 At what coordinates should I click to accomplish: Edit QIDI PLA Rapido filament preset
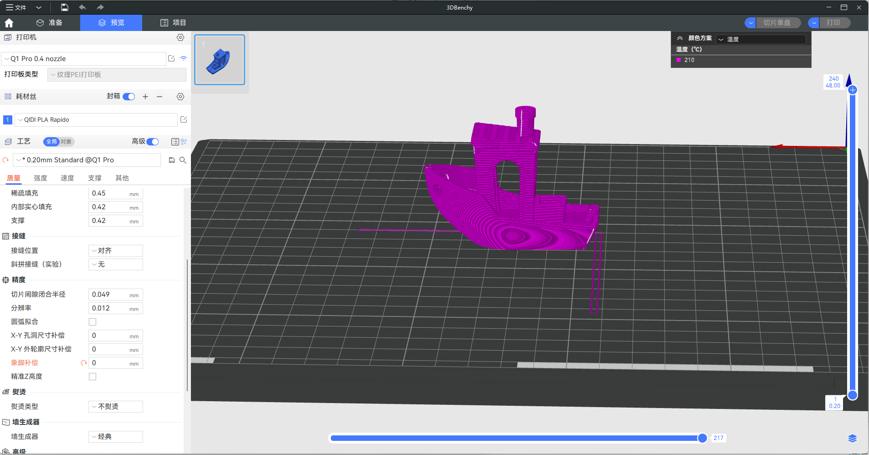pyautogui.click(x=184, y=119)
